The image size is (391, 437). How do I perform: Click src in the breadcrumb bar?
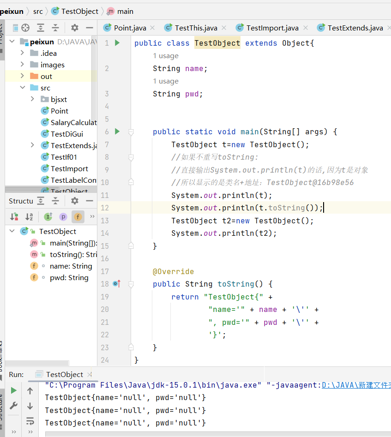[38, 12]
